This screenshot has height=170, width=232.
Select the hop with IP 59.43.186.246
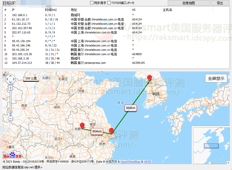click(116, 45)
